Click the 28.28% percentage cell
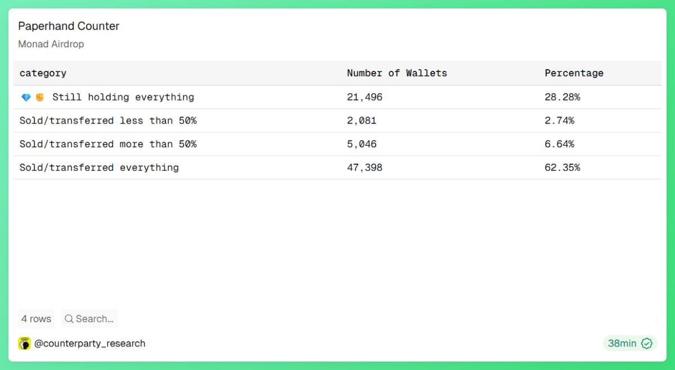 pos(562,97)
